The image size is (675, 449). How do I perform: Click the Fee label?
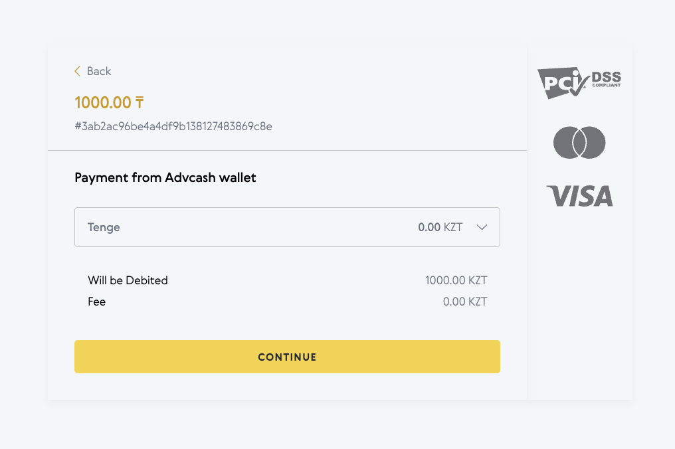pos(97,302)
